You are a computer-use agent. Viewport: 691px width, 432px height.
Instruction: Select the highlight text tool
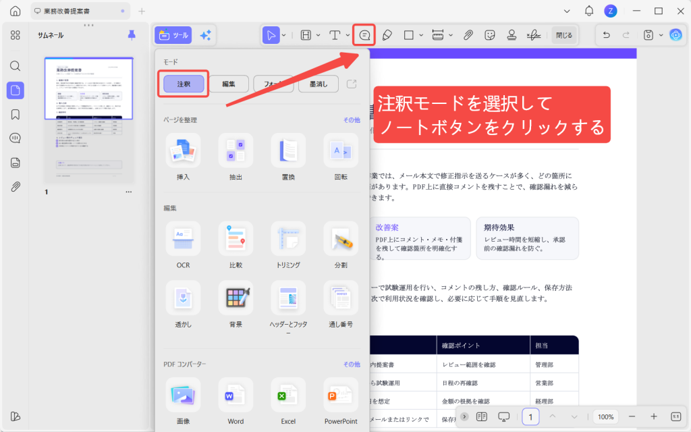[306, 35]
